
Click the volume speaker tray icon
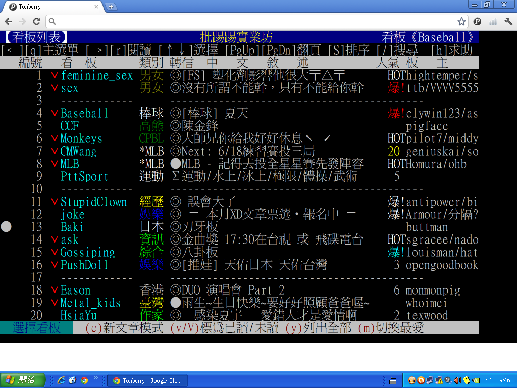pos(457,381)
